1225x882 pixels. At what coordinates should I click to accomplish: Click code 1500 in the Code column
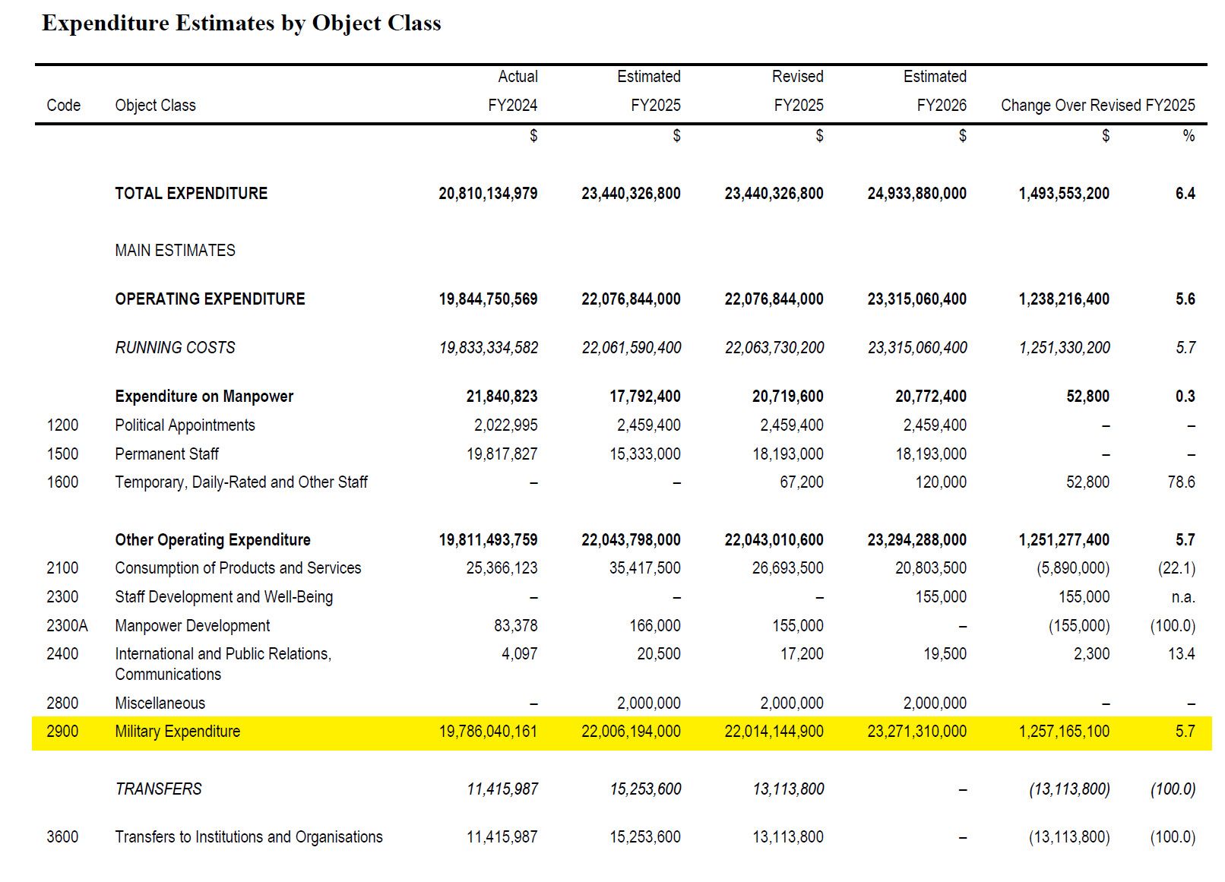tap(62, 454)
